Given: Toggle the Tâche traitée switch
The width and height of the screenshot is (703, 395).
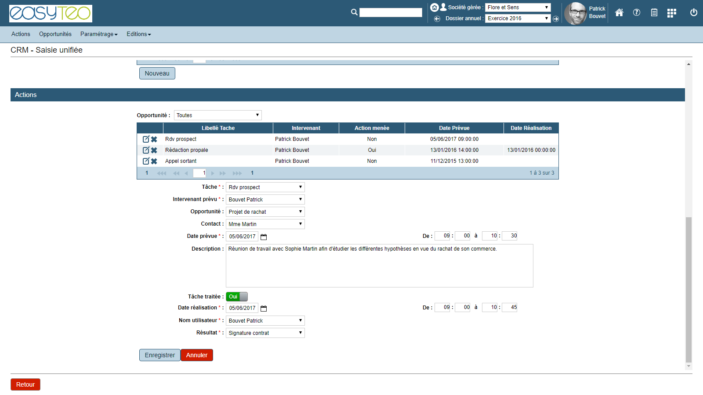Looking at the screenshot, I should tap(237, 297).
